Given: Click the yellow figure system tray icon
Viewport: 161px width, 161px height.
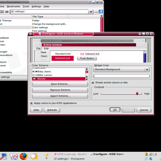Looking at the screenshot, I should click(146, 154).
